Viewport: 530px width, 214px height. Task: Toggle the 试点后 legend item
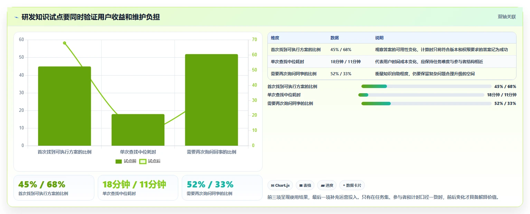click(x=150, y=161)
